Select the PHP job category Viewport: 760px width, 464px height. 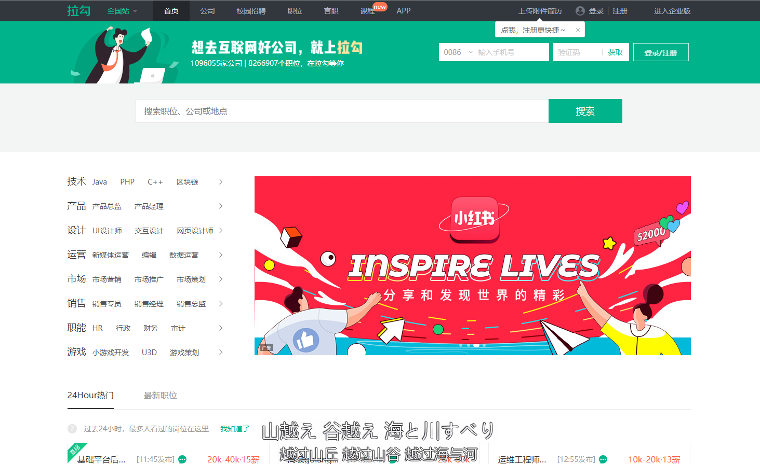click(x=127, y=182)
